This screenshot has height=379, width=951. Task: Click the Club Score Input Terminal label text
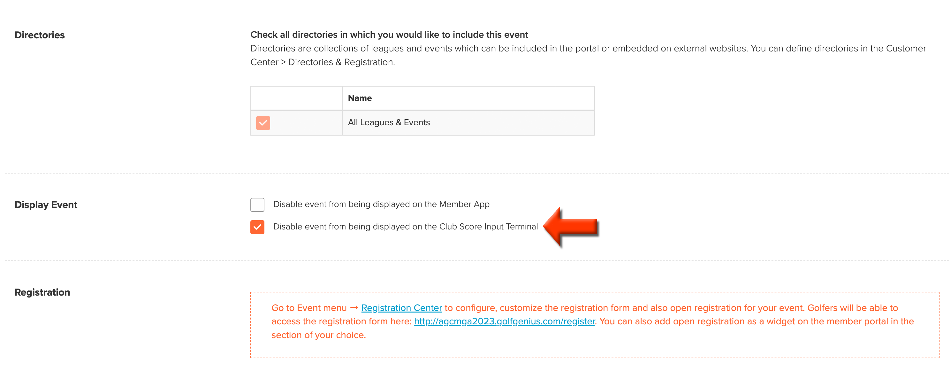point(405,227)
